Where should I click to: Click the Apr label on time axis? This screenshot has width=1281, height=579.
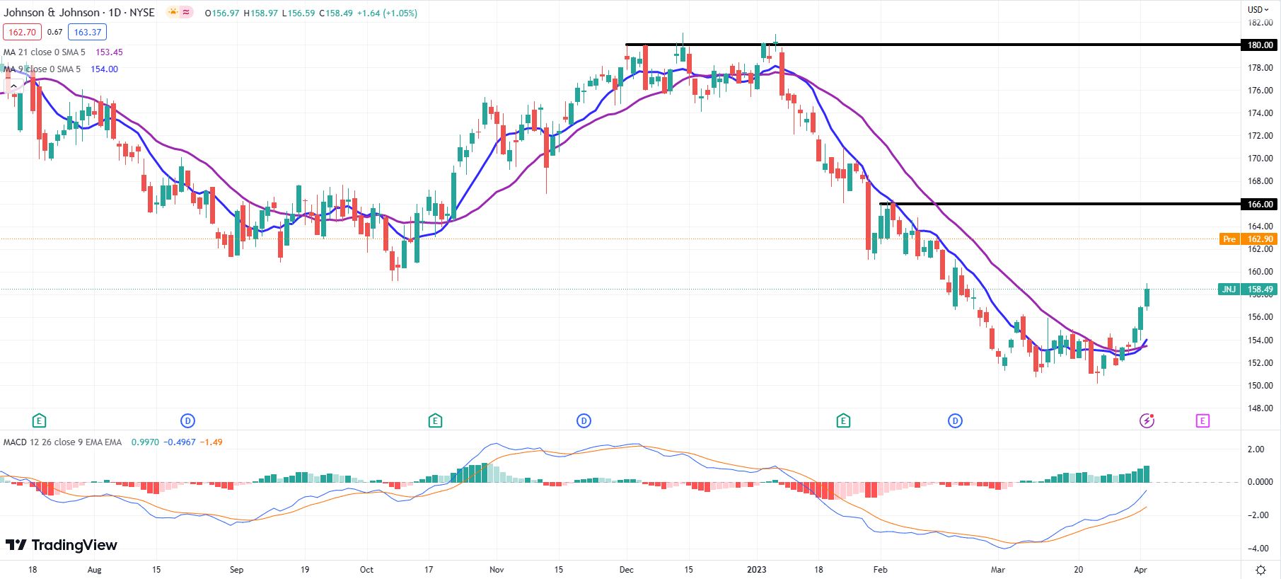[x=1140, y=569]
